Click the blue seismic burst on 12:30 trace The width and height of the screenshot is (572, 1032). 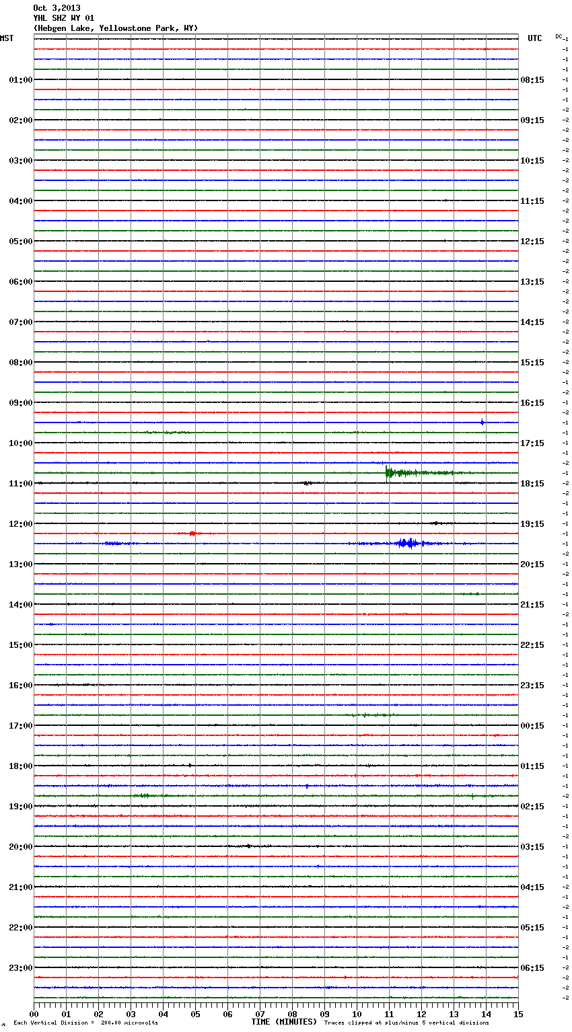(407, 543)
